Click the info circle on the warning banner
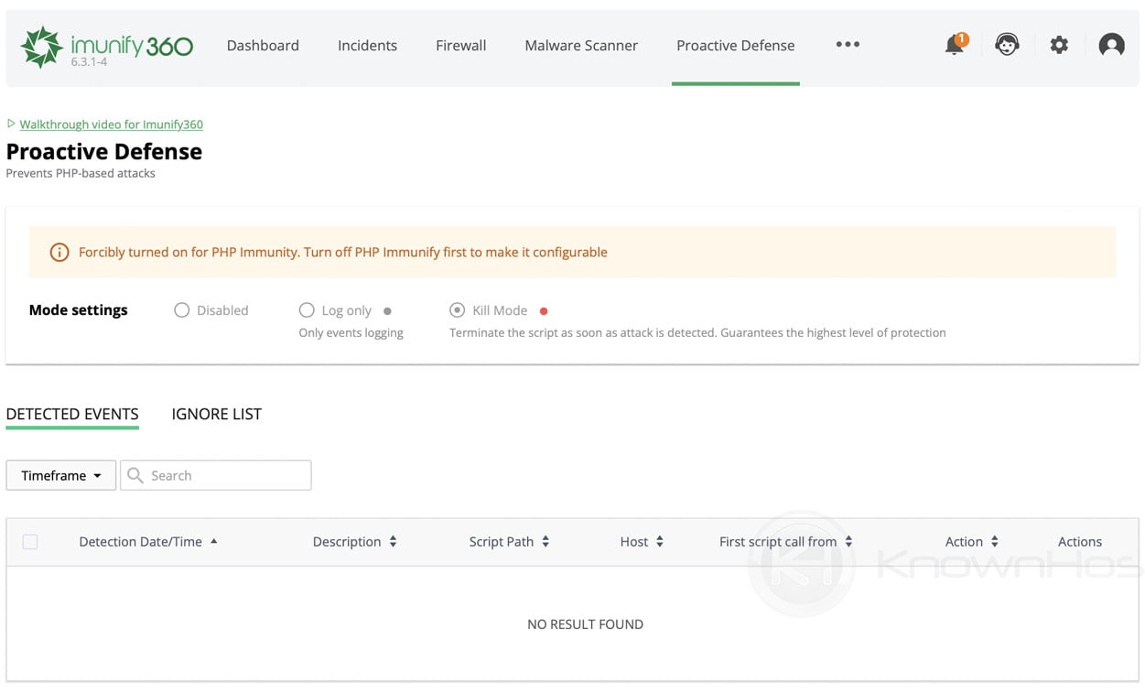This screenshot has height=693, width=1145. [x=59, y=252]
